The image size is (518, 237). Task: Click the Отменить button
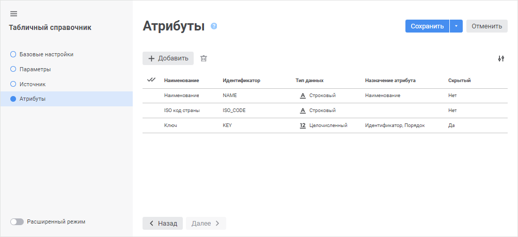click(486, 26)
